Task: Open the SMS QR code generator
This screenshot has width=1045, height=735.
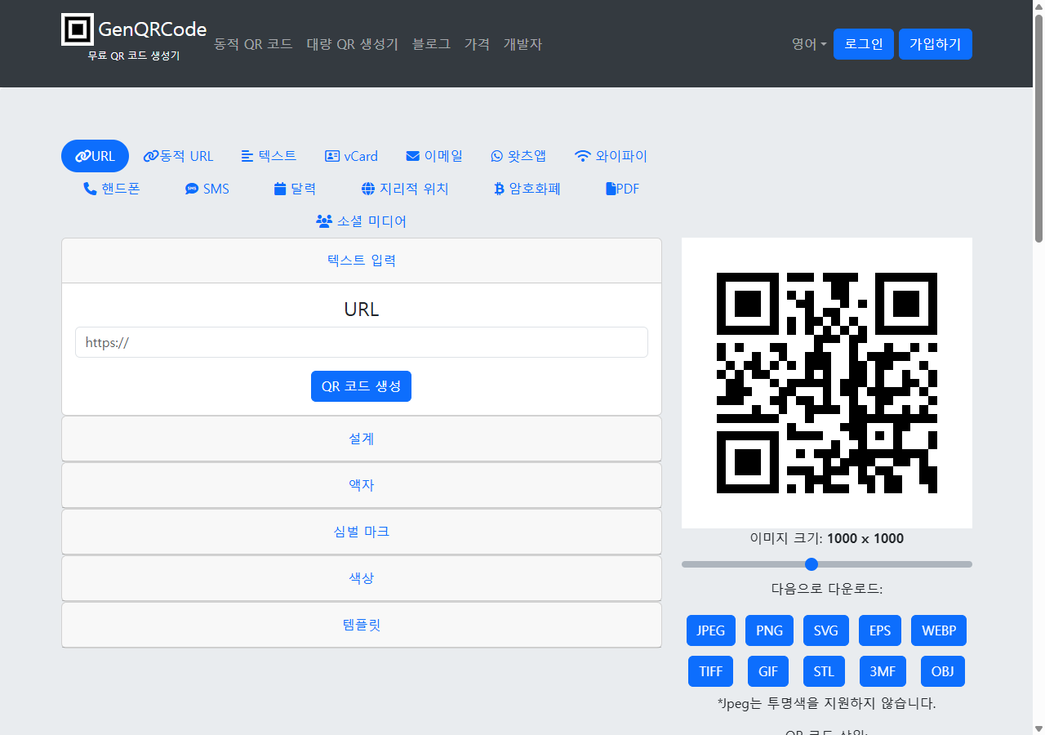Action: 207,189
